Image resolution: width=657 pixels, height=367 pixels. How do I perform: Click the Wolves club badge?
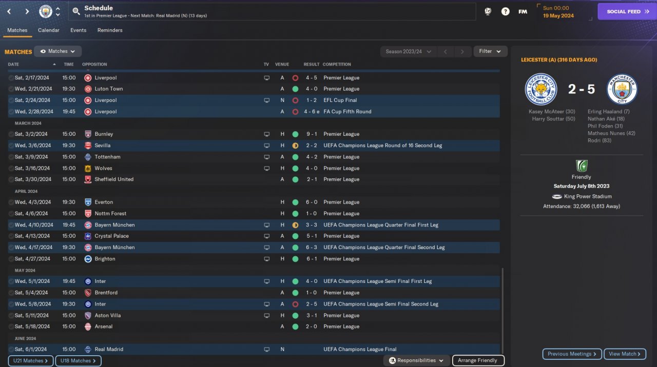pos(88,168)
